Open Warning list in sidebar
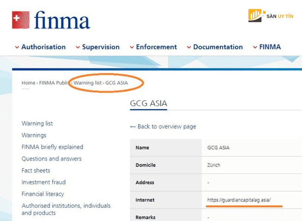 [37, 123]
